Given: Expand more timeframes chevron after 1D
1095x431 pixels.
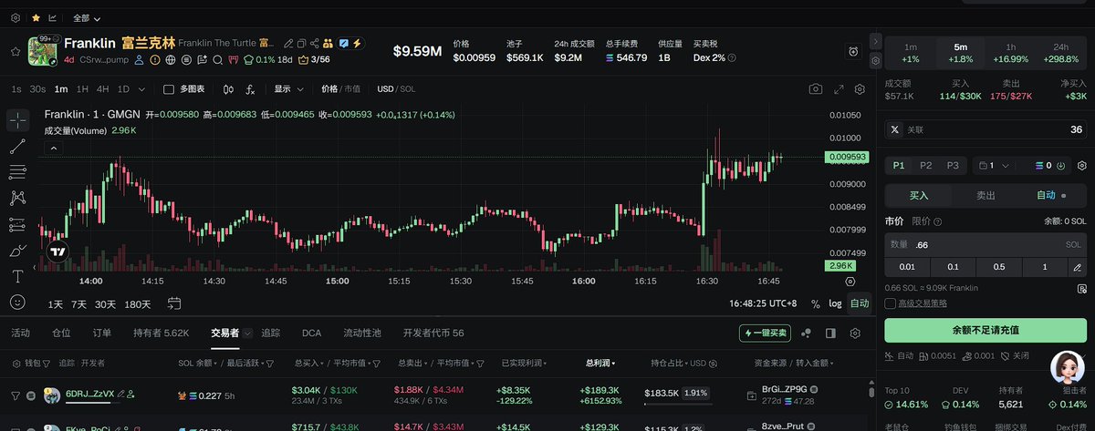Looking at the screenshot, I should 142,89.
